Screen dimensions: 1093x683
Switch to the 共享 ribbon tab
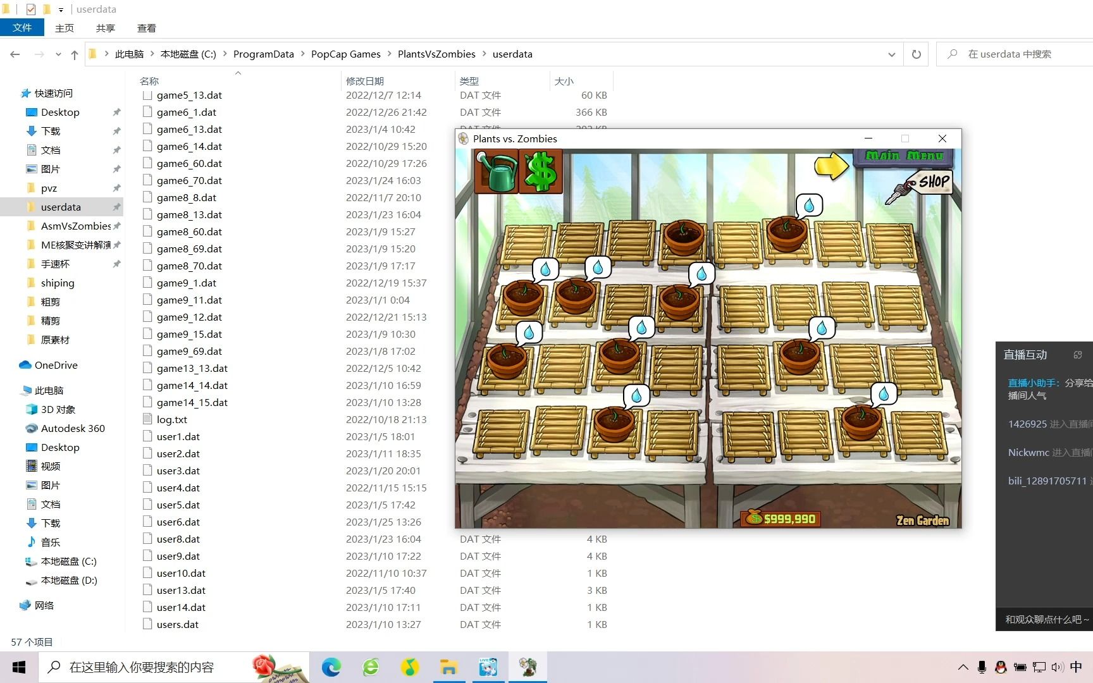106,28
